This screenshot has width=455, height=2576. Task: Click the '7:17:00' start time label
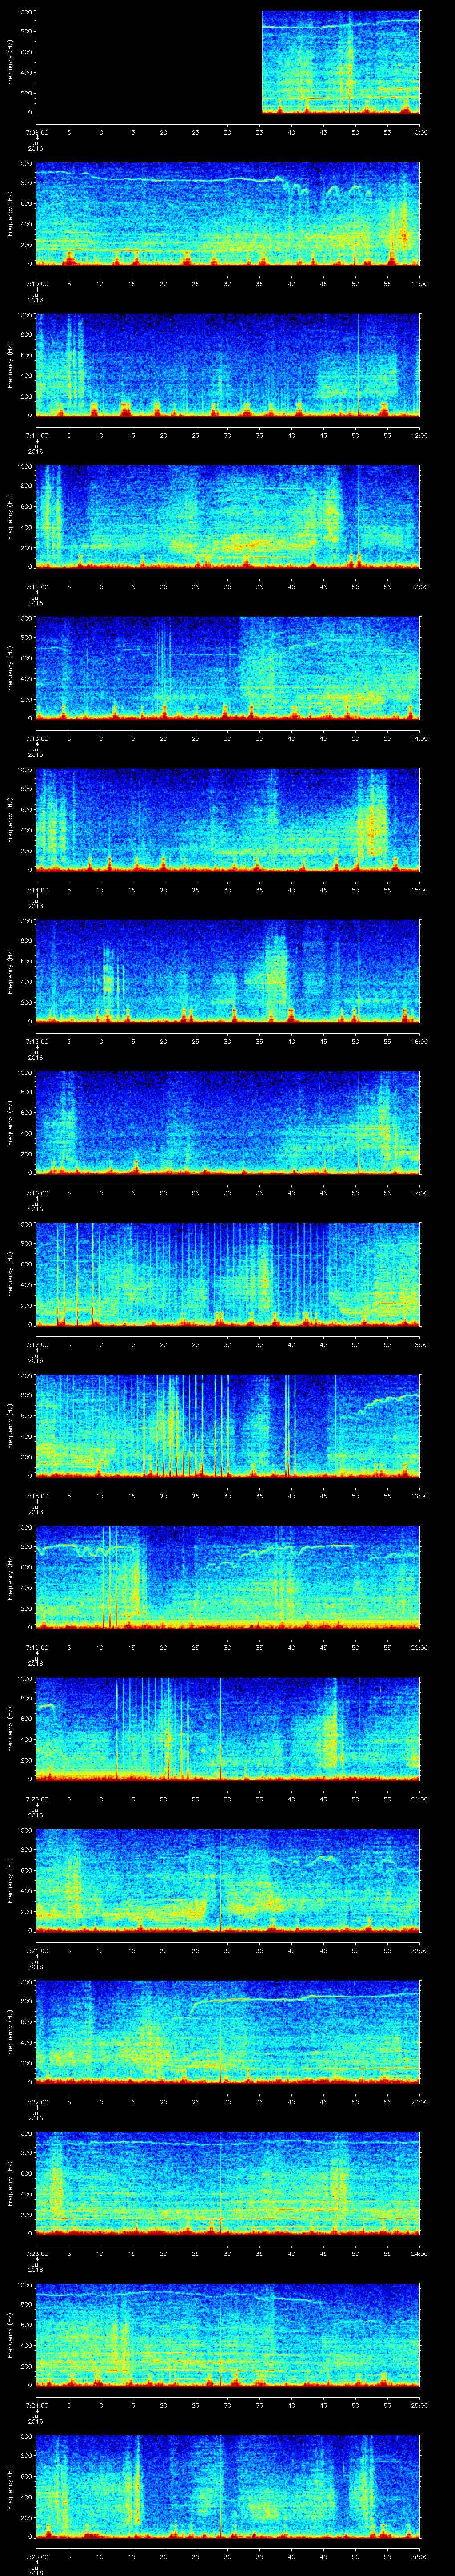(x=36, y=1344)
